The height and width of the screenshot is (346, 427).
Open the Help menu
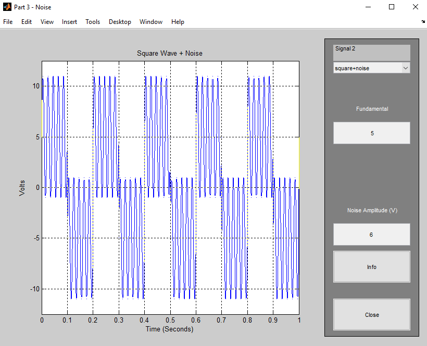tap(178, 22)
